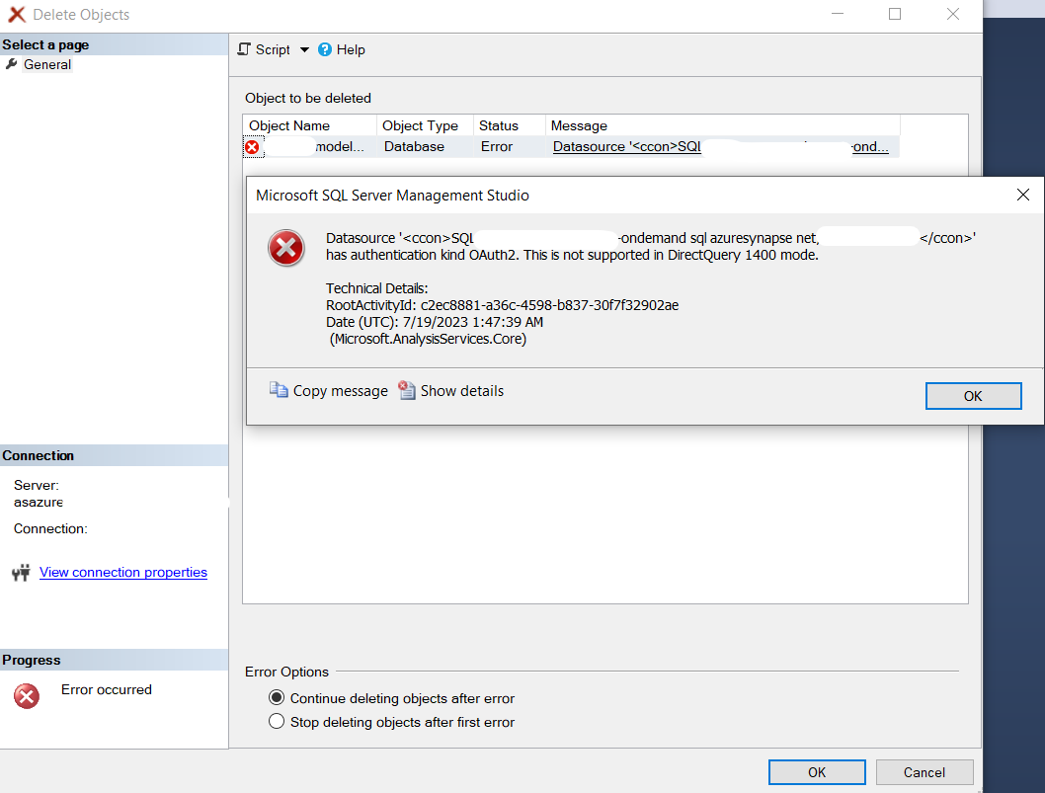The image size is (1045, 793).
Task: Click the Date (UTC) text line
Action: 434,322
